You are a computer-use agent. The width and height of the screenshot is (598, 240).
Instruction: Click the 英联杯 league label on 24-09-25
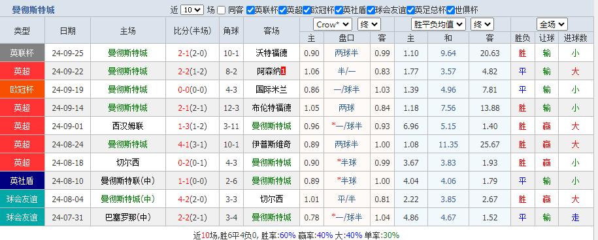click(x=22, y=53)
